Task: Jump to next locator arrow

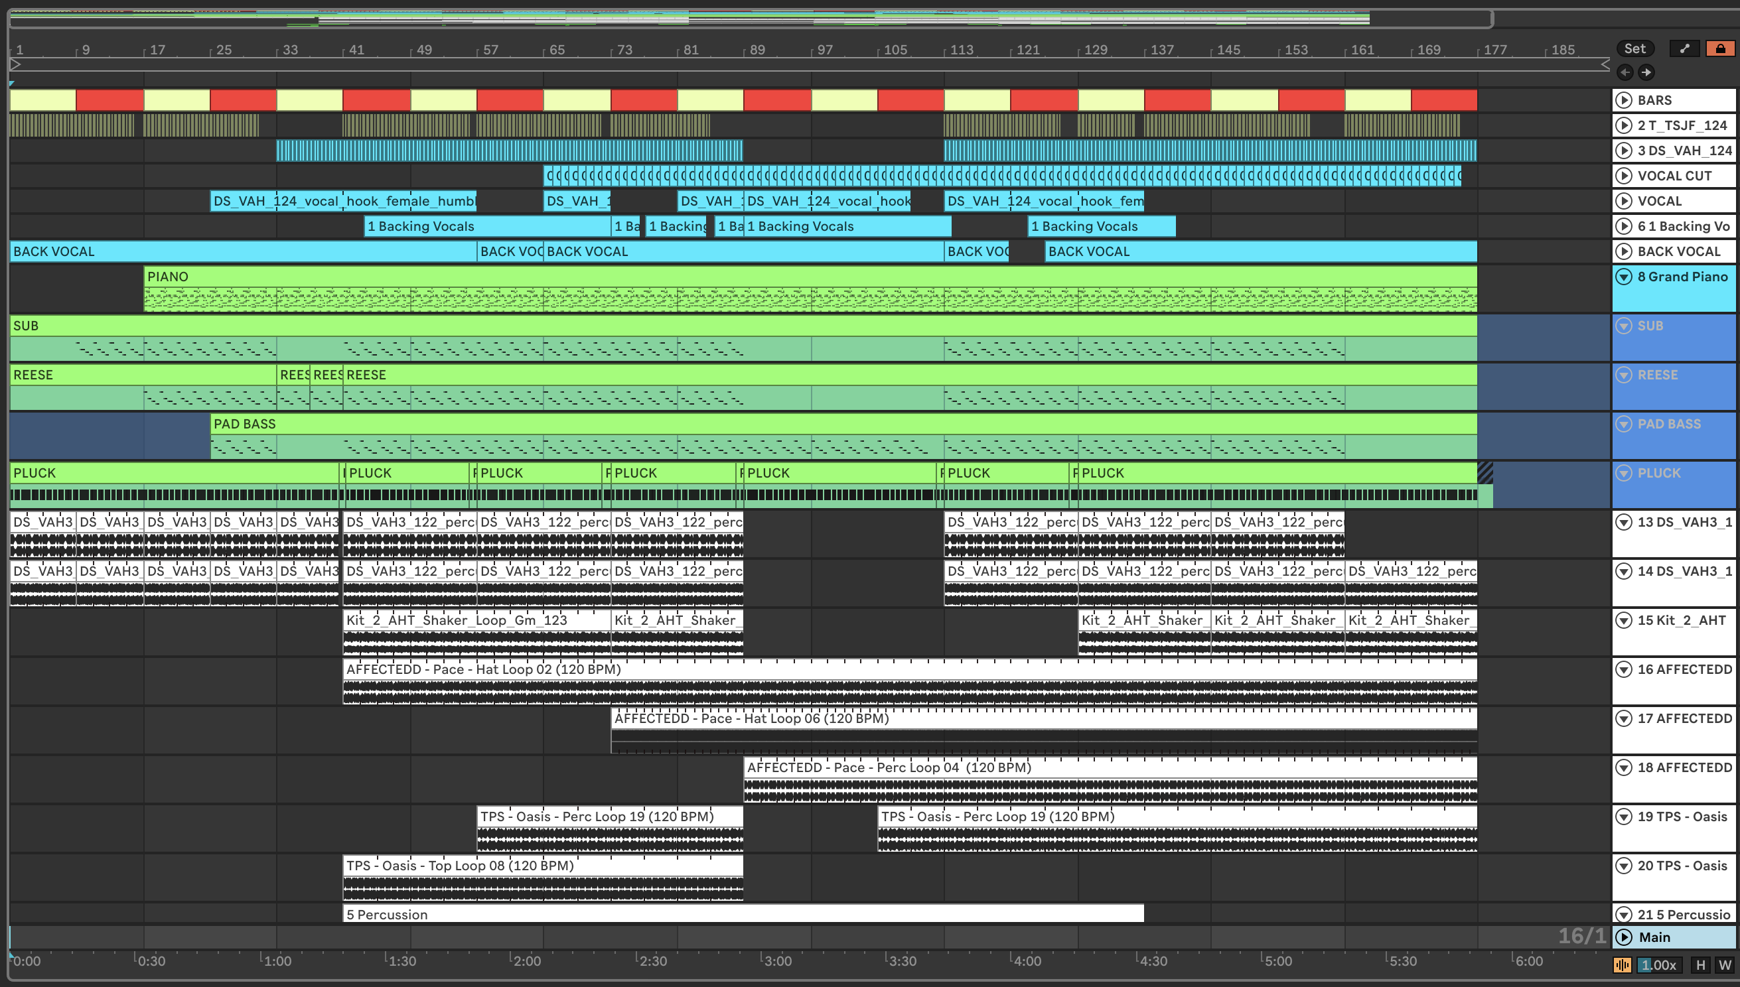Action: coord(1646,72)
